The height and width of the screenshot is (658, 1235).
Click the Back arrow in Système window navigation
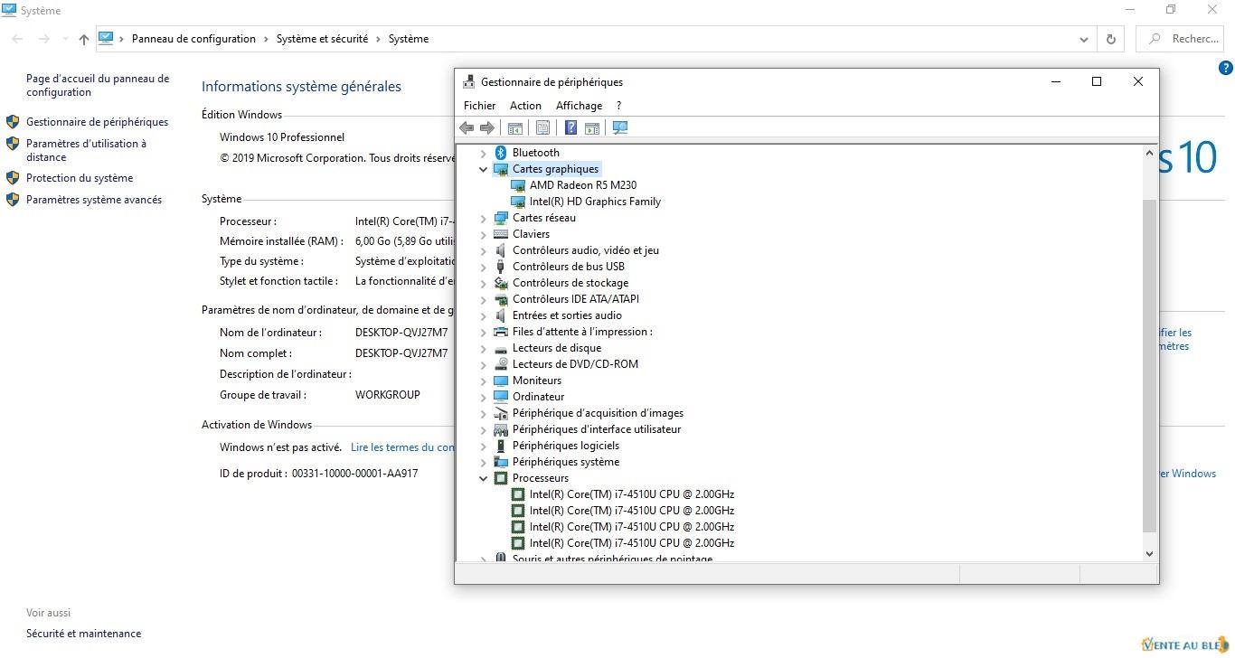pyautogui.click(x=17, y=39)
